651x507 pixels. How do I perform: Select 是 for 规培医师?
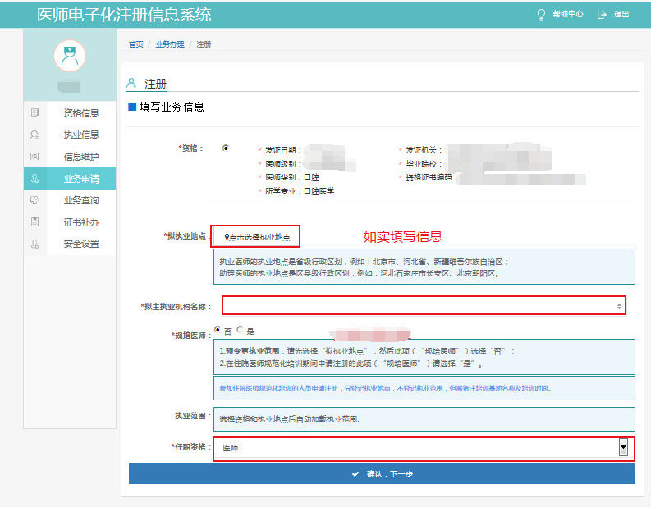[240, 330]
